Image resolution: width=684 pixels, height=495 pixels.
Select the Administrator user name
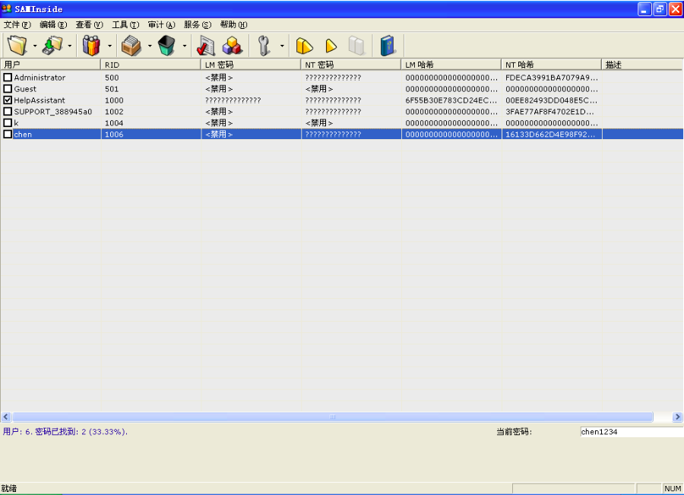tap(40, 78)
